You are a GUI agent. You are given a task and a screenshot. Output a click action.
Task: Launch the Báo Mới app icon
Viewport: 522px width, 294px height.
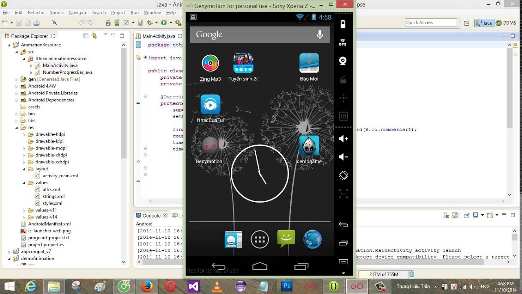(x=309, y=63)
